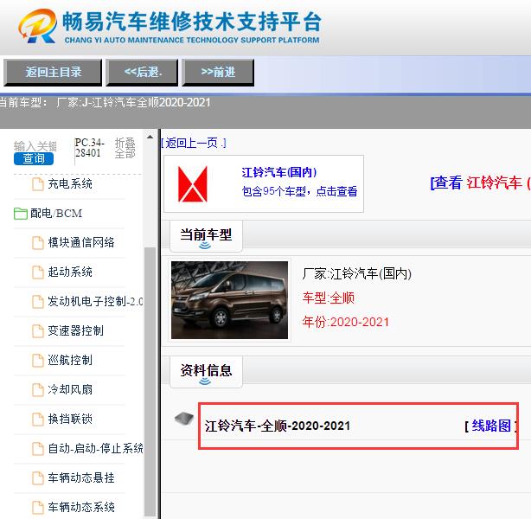
Task: Click the PC.34-28401 text
Action: pos(89,148)
